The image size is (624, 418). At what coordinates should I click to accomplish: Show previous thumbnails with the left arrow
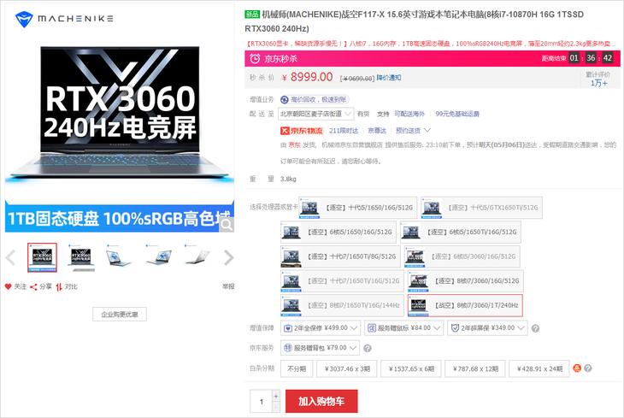(x=11, y=257)
